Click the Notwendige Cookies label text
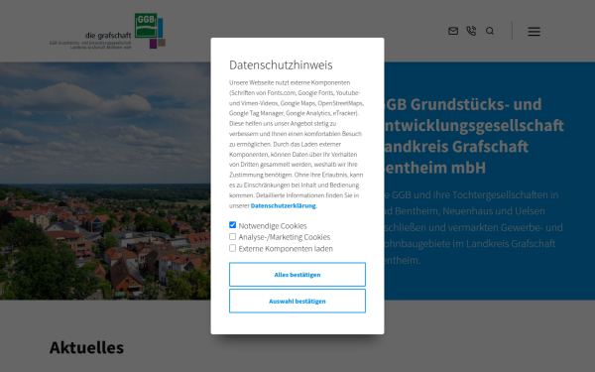 click(x=273, y=226)
